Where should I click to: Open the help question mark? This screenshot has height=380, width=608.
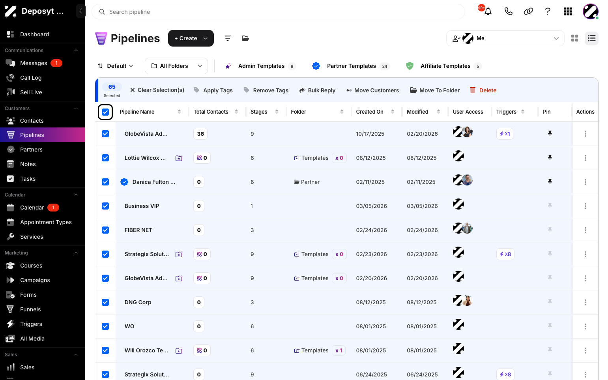coord(548,11)
